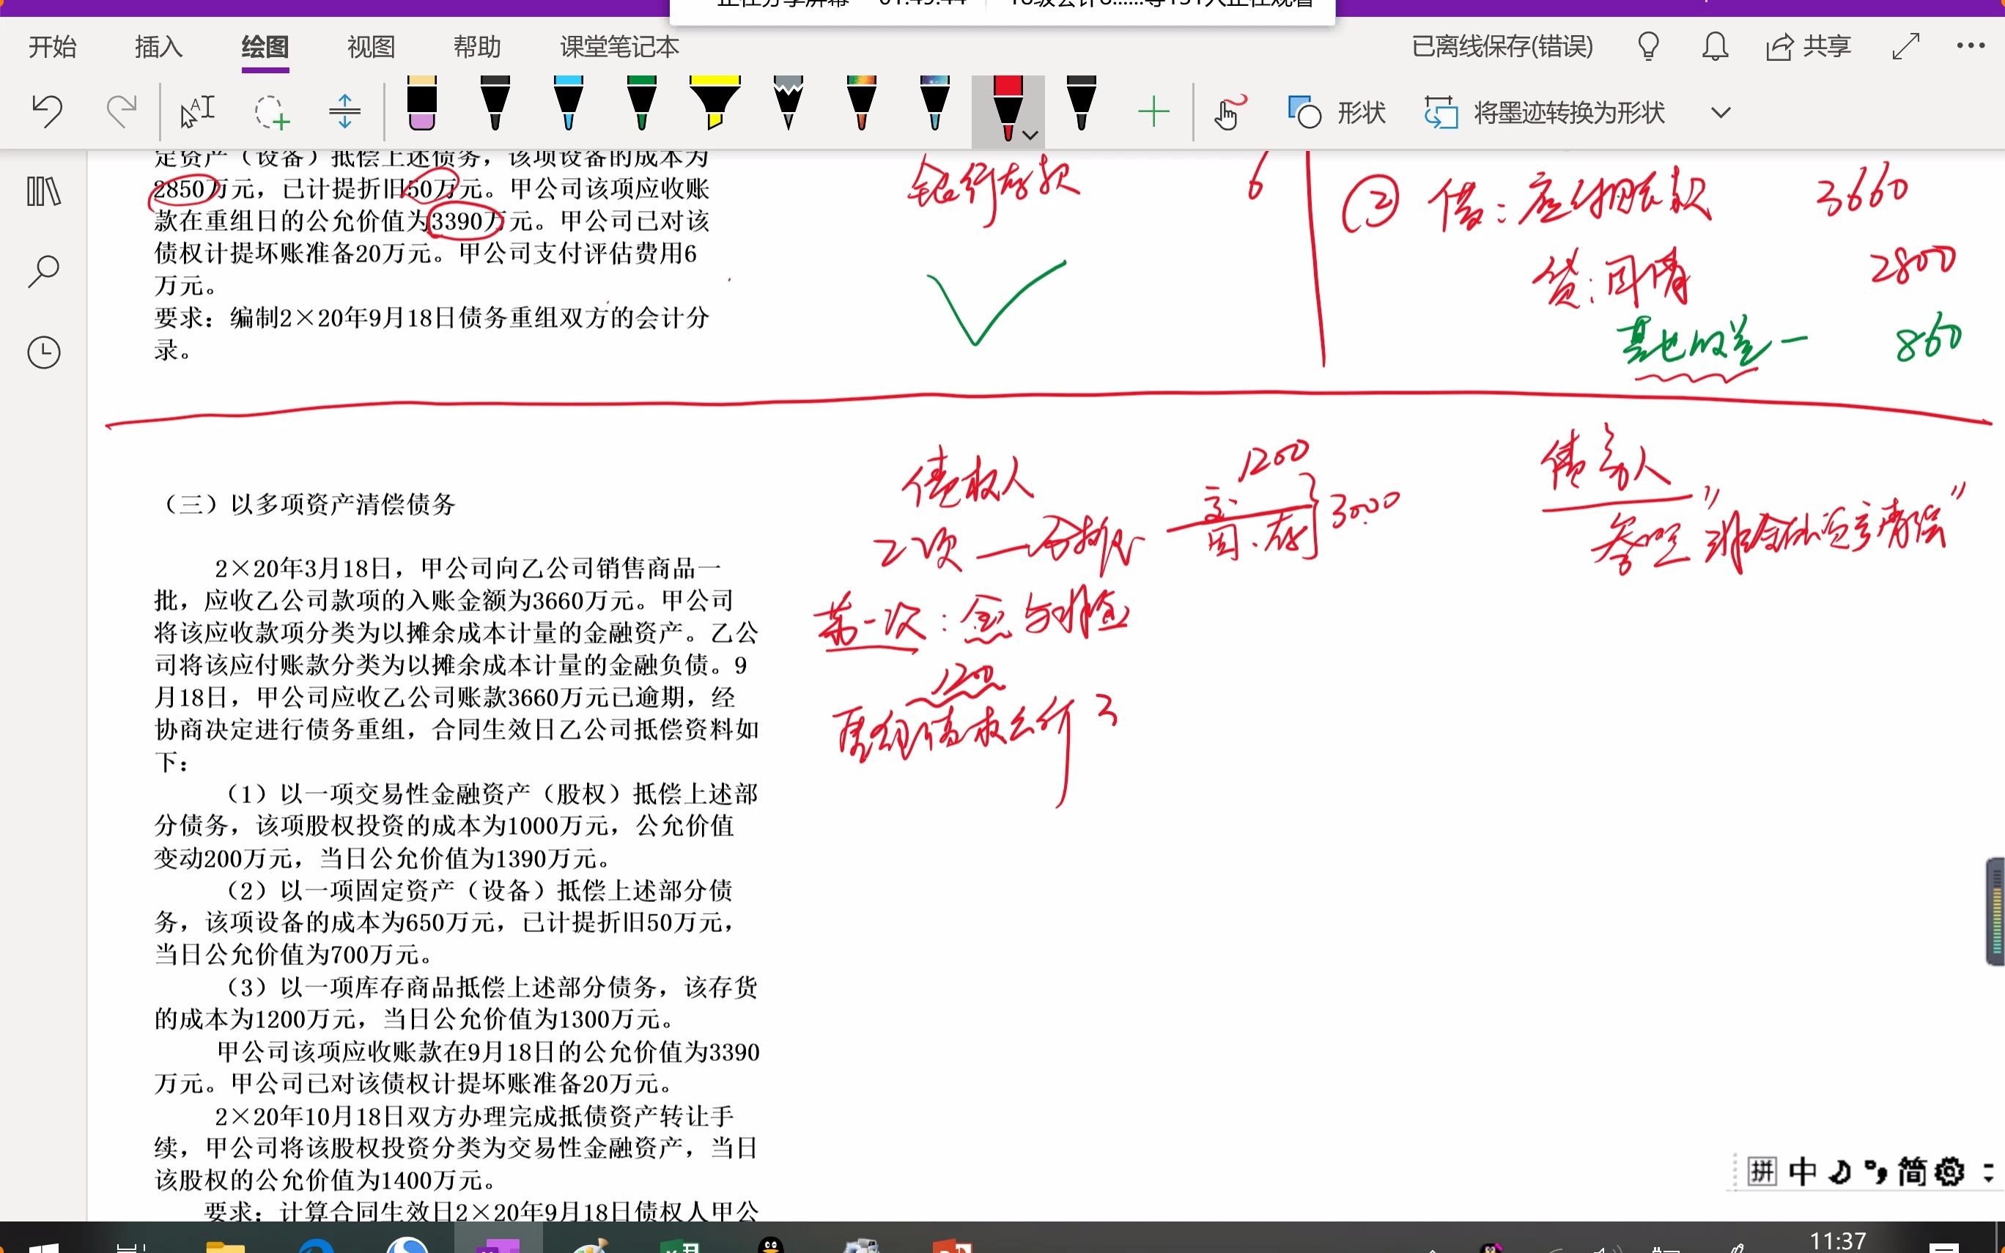Screen dimensions: 2005x1253
Task: Collapse the ribbon with the chevron
Action: 1719,112
